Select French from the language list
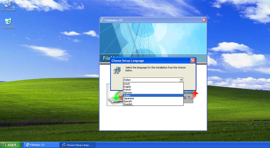This screenshot has width=270, height=148. pos(153,90)
